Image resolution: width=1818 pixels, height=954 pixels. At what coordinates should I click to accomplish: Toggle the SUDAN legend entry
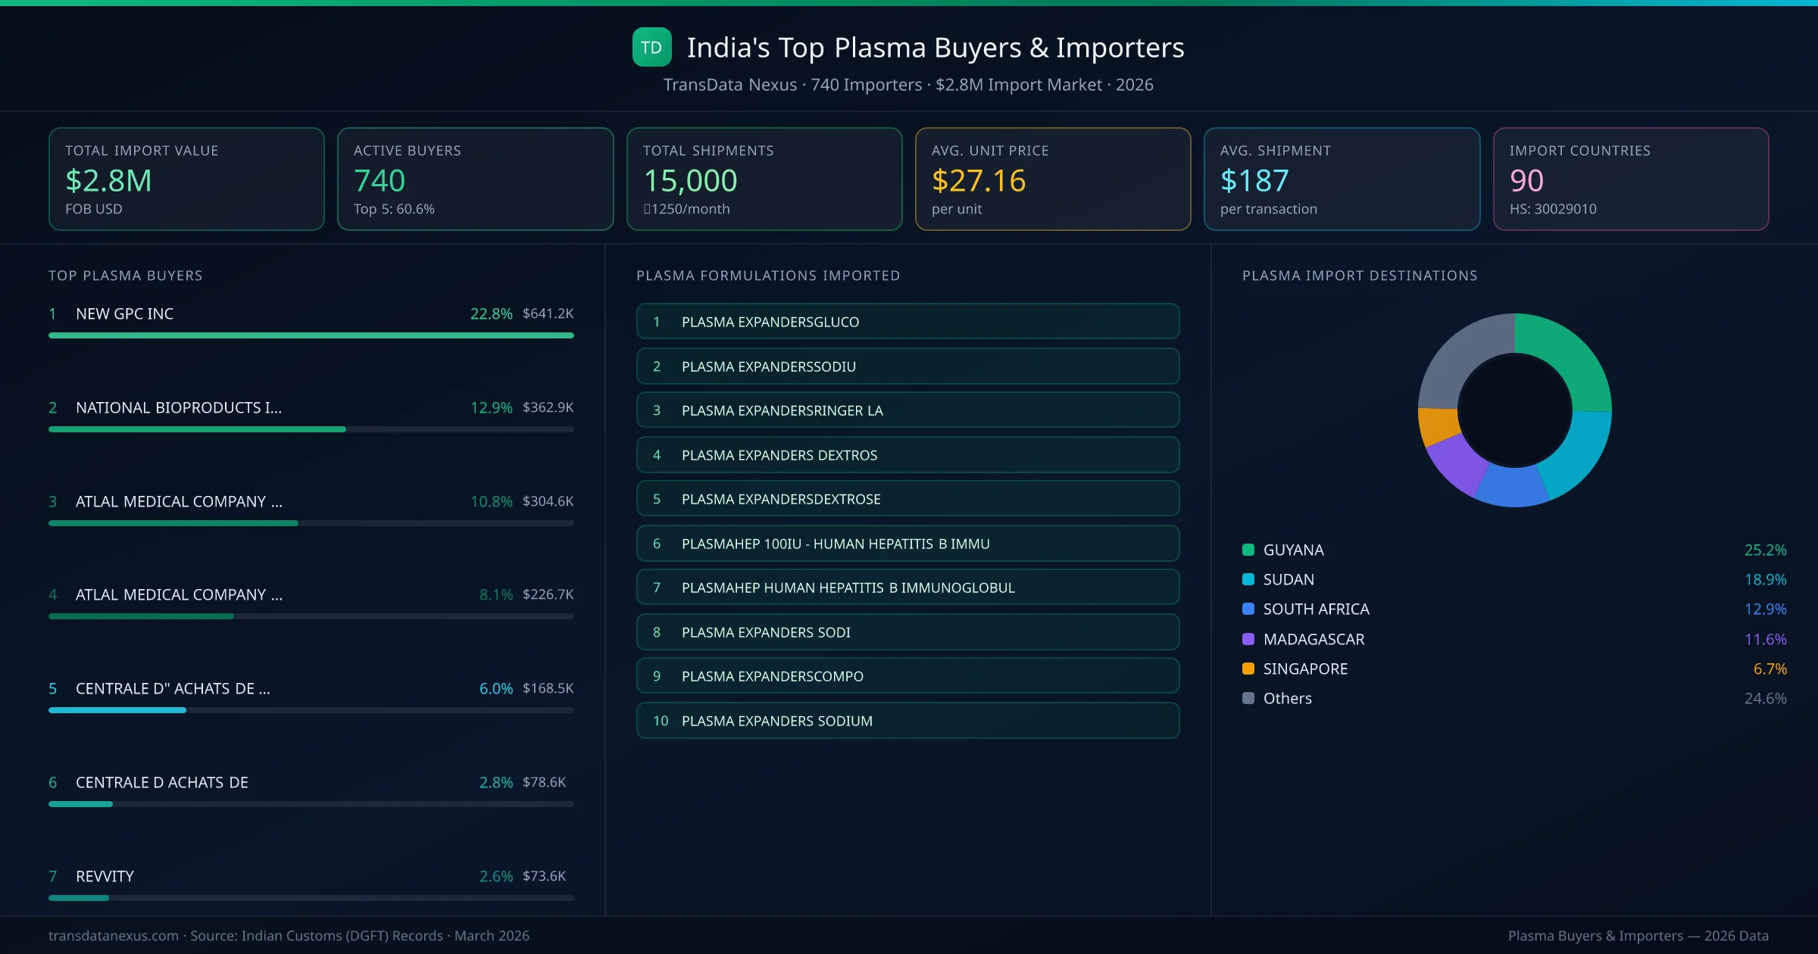pos(1289,579)
